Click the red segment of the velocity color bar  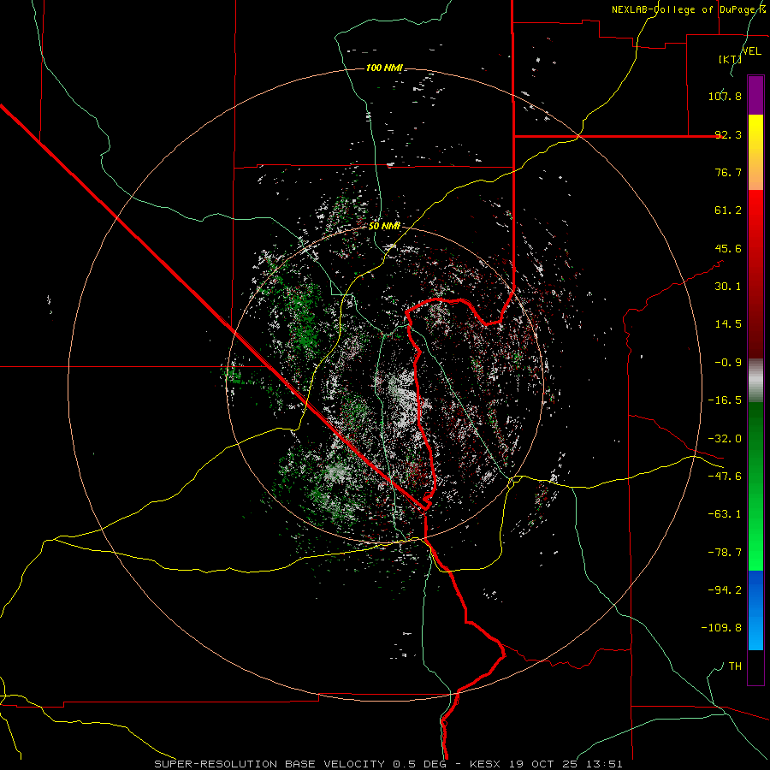[x=755, y=274]
